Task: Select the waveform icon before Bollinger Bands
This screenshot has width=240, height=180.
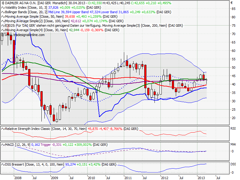Action: pyautogui.click(x=3, y=13)
